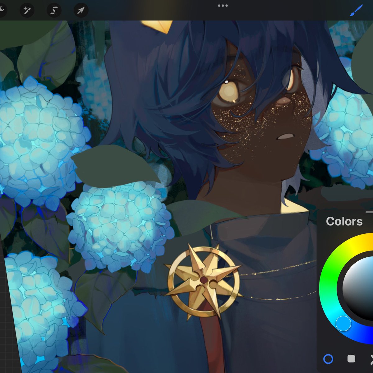Viewport: 373px width, 373px height.
Task: Activate the Selection S-shaped tool
Action: [54, 11]
